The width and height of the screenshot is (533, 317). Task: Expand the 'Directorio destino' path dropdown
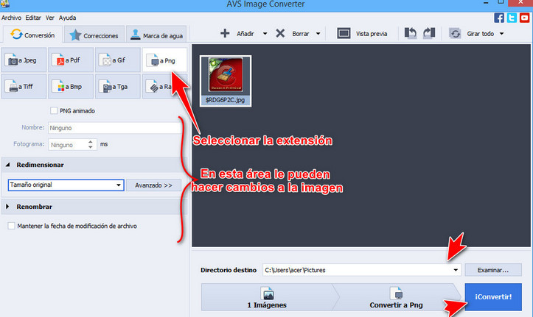[456, 270]
